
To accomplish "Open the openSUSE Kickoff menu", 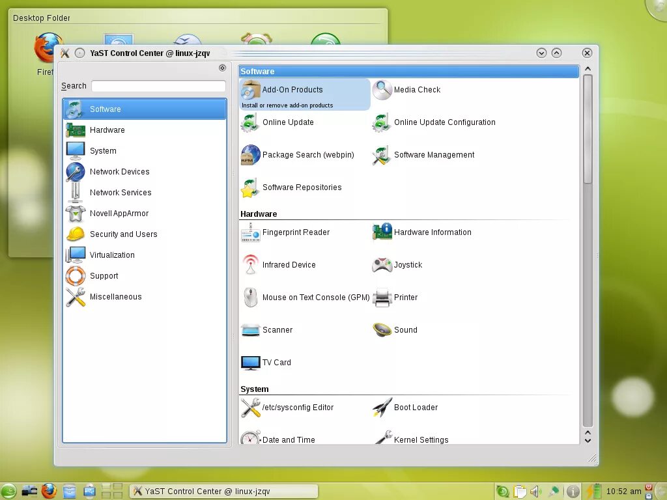I will coord(8,492).
